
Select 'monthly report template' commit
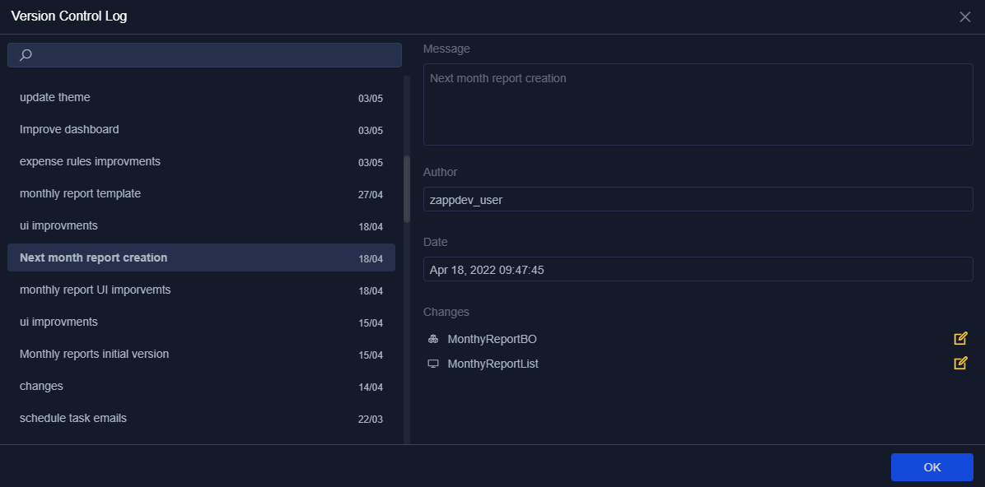(201, 194)
